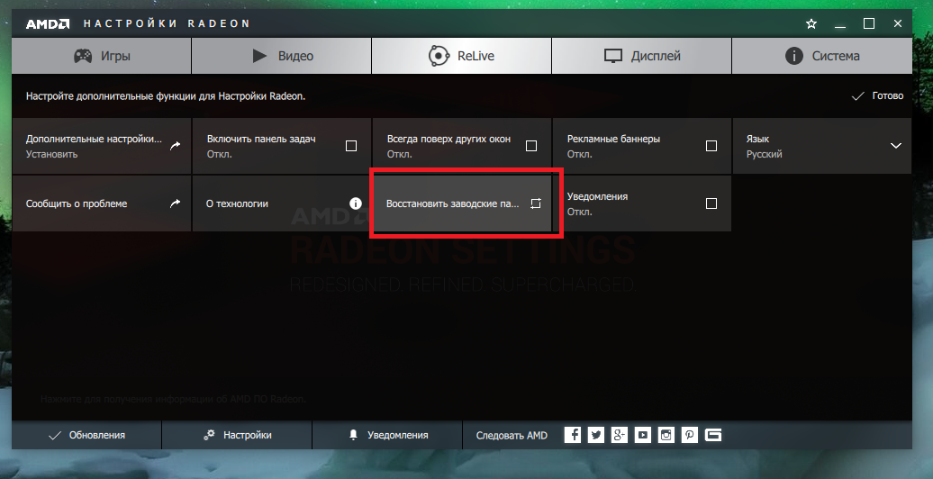This screenshot has width=933, height=479.
Task: Click the Следовать AMD label
Action: point(512,435)
